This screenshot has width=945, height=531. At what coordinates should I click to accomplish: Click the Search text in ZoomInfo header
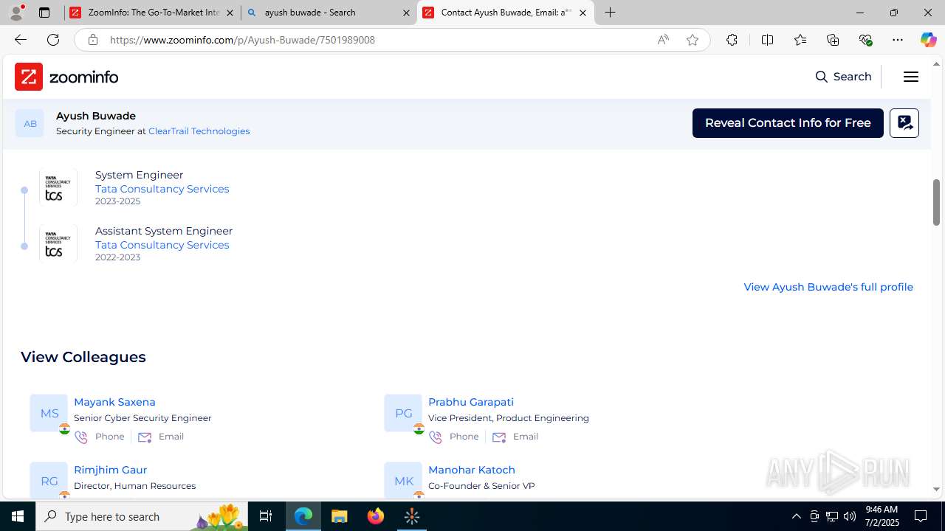(x=852, y=77)
